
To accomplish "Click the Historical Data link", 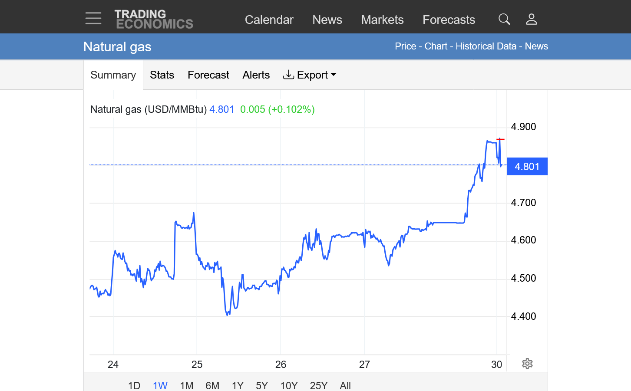I will pyautogui.click(x=486, y=46).
